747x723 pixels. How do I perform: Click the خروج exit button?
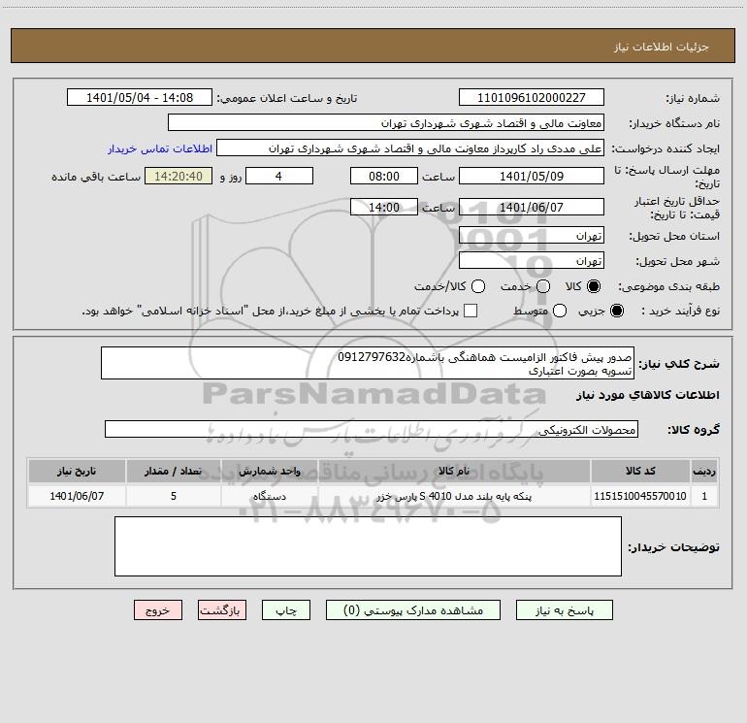(158, 610)
